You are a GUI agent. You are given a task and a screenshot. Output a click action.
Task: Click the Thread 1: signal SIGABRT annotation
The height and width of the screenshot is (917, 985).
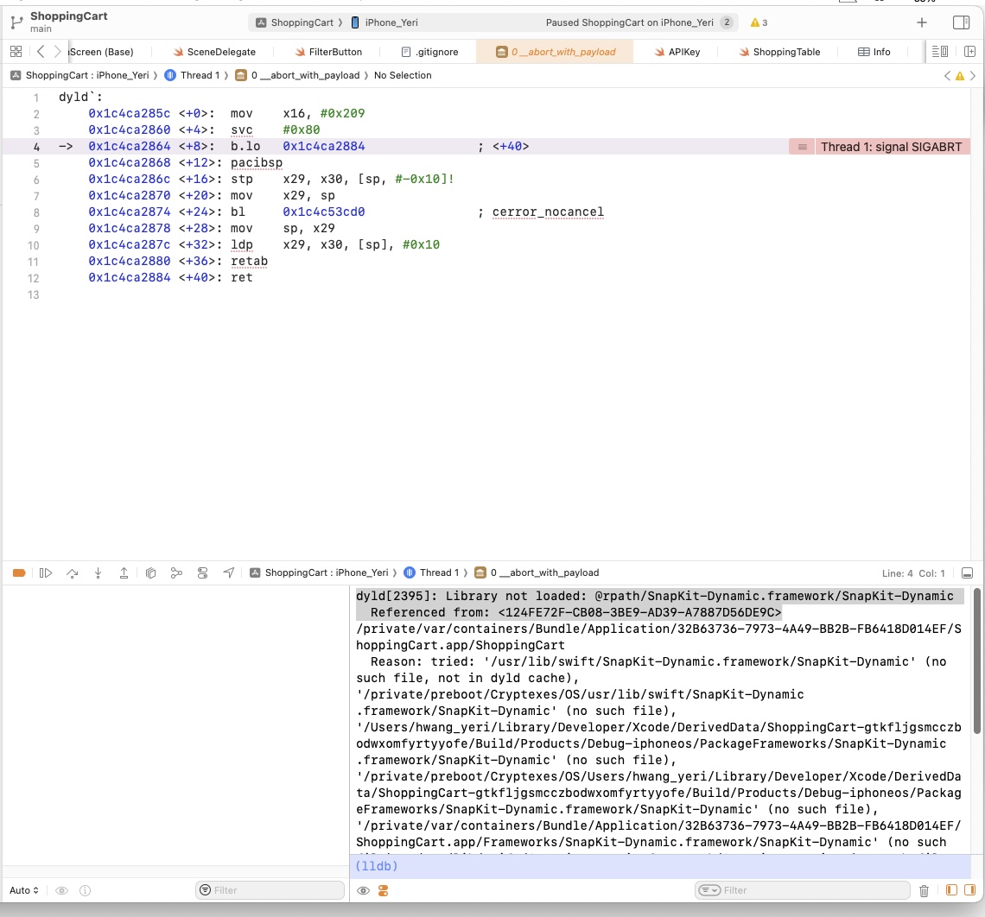[891, 147]
